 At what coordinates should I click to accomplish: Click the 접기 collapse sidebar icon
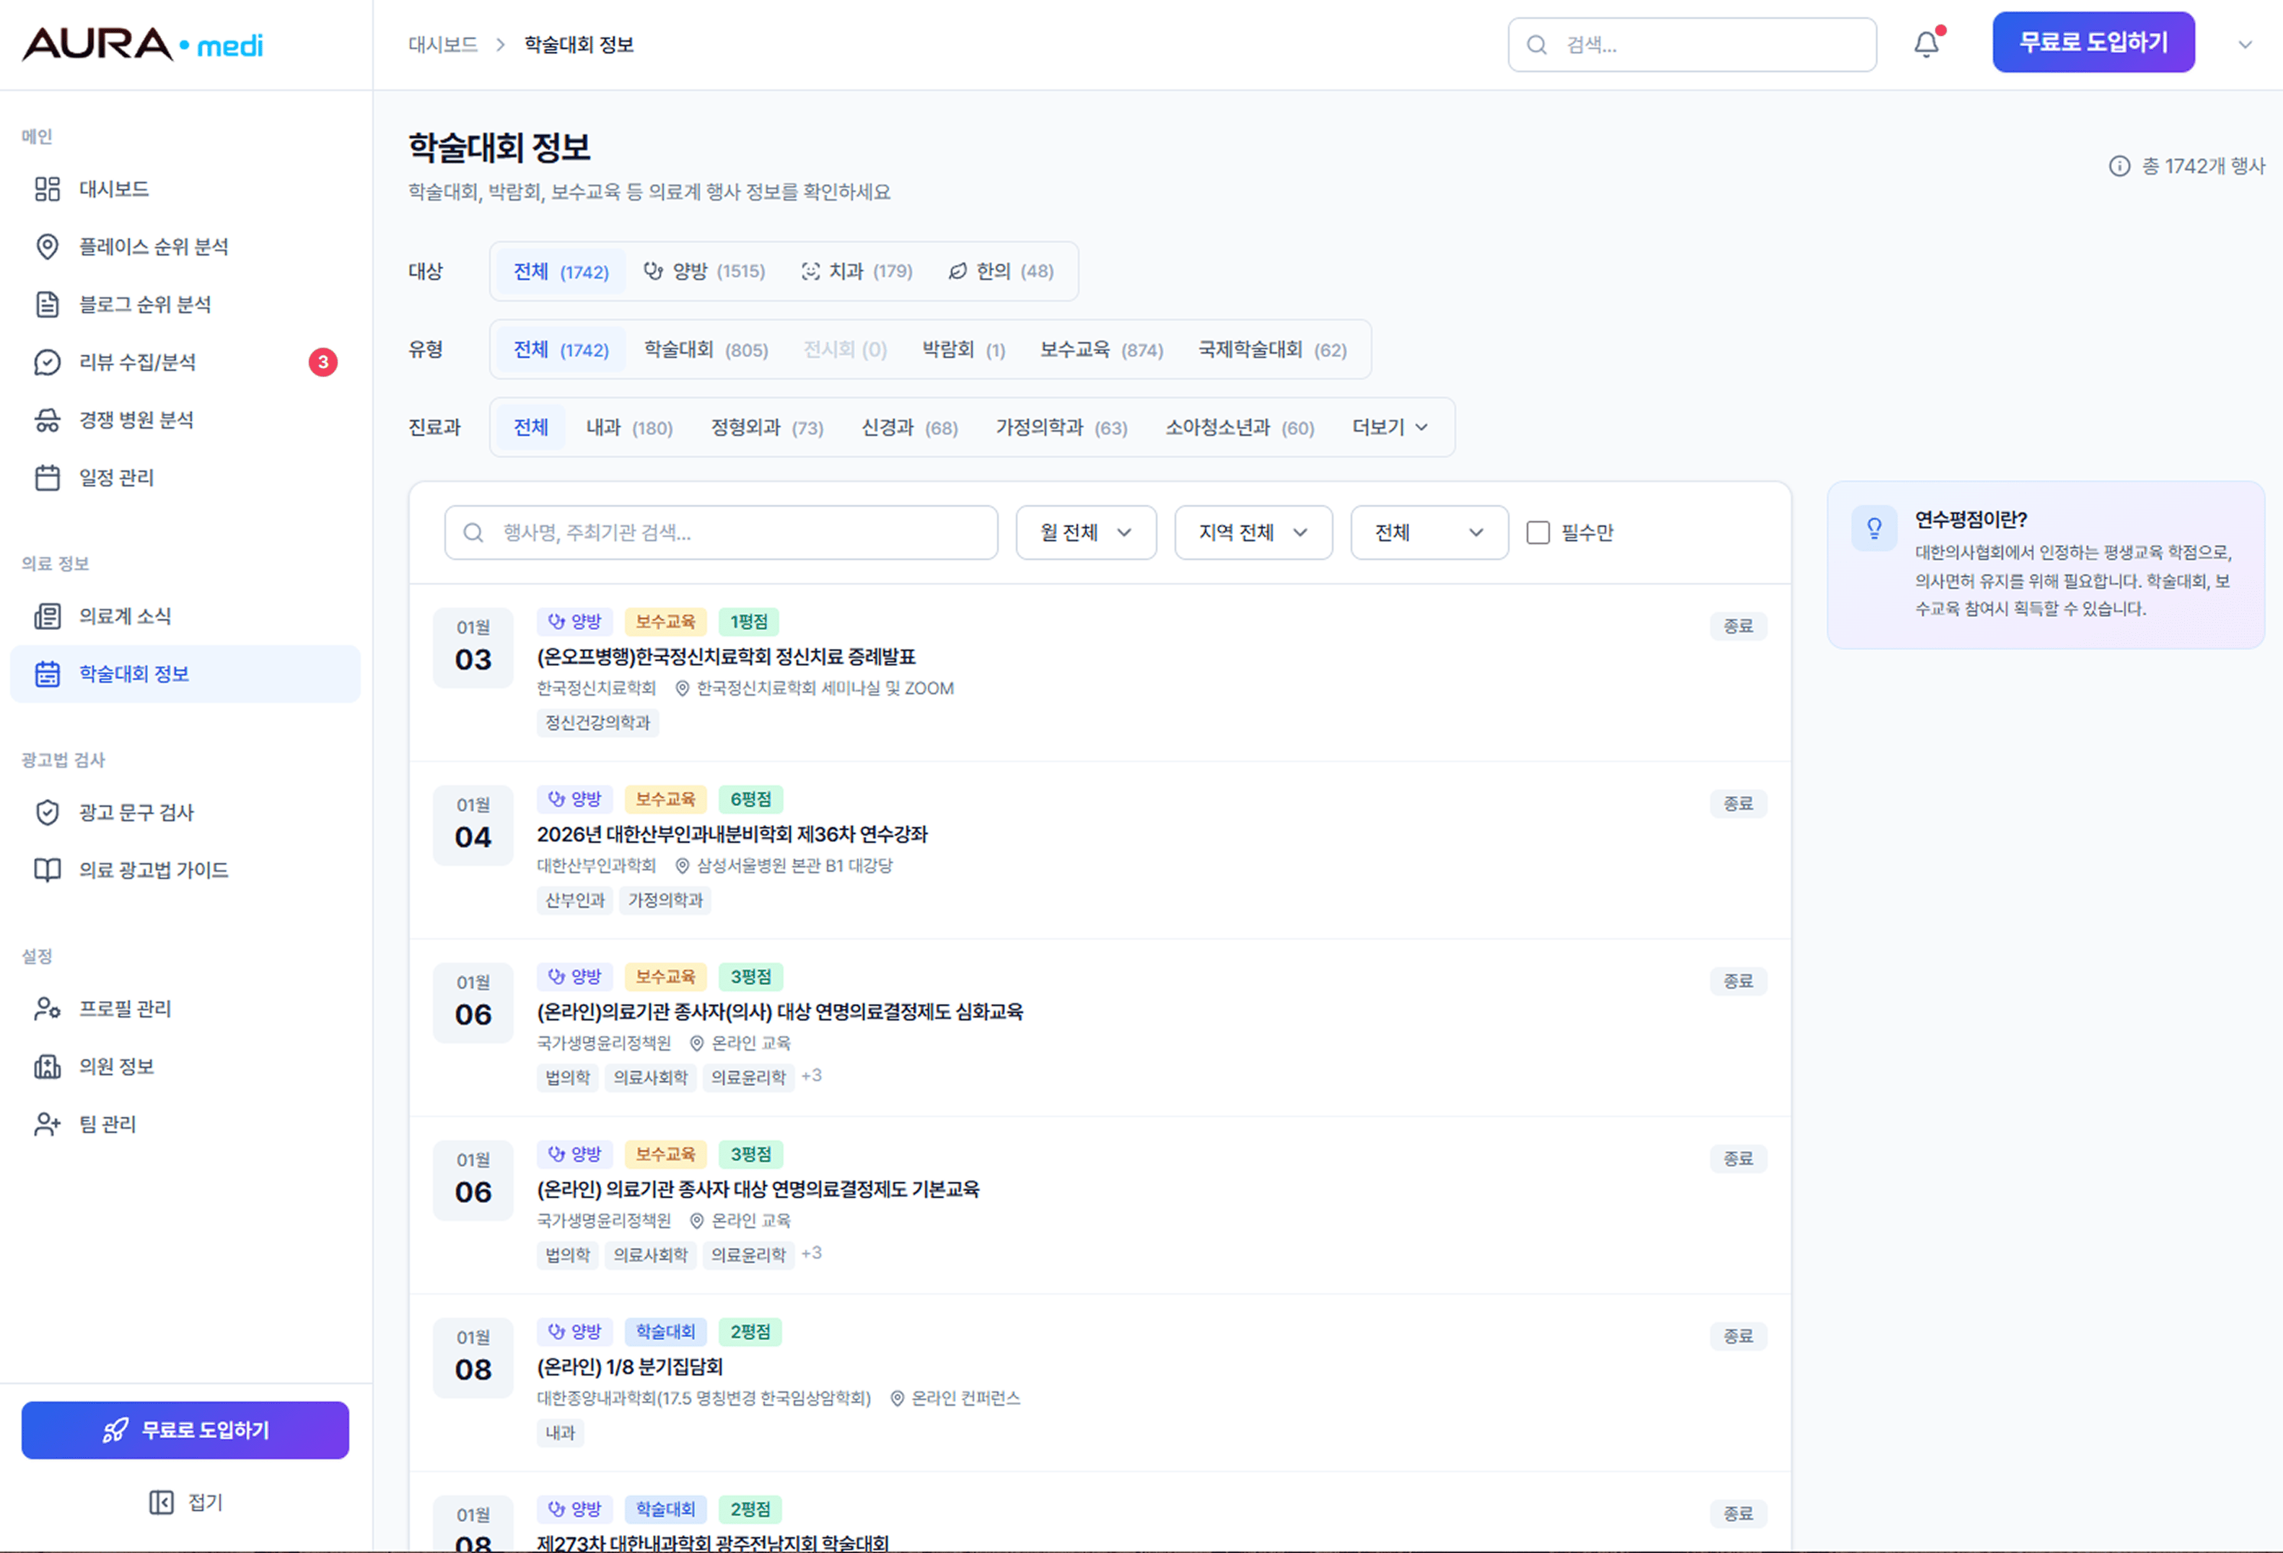(161, 1502)
